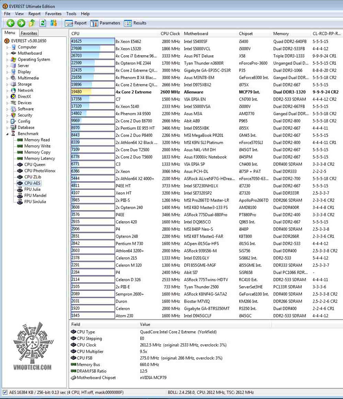Click the 41625 score bar for Xeon E5462
The height and width of the screenshot is (399, 343).
tap(92, 41)
